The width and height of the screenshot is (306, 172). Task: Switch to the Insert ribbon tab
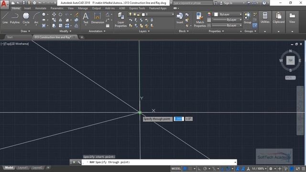pos(27,8)
